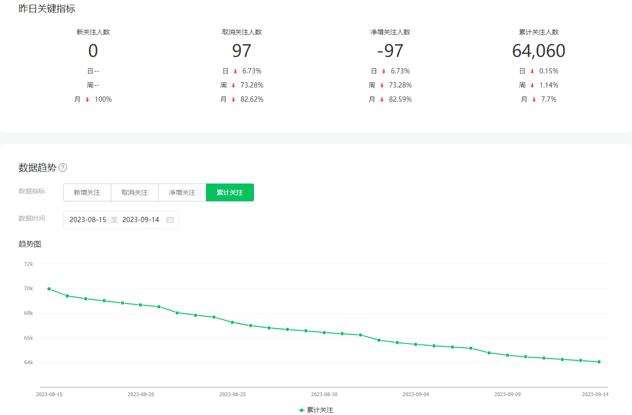This screenshot has height=415, width=632.
Task: Click the 取消关注人数 label
Action: point(242,32)
